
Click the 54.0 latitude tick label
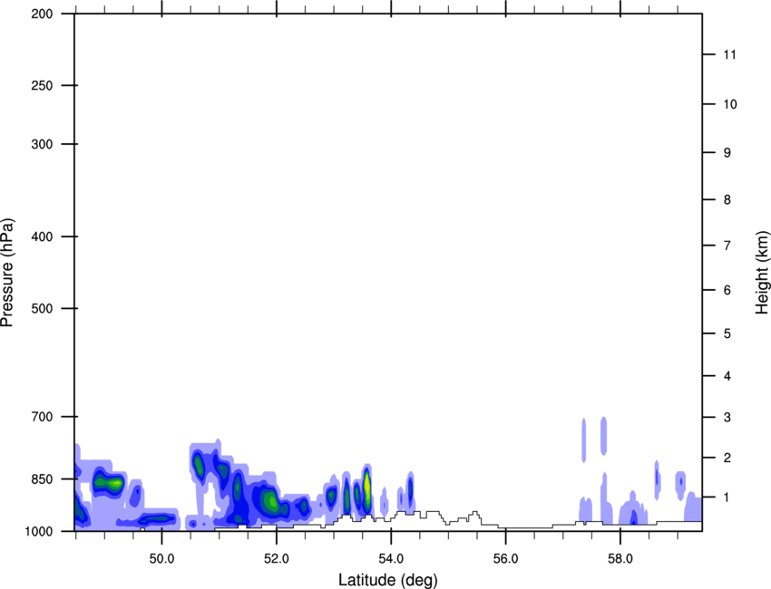[x=391, y=559]
